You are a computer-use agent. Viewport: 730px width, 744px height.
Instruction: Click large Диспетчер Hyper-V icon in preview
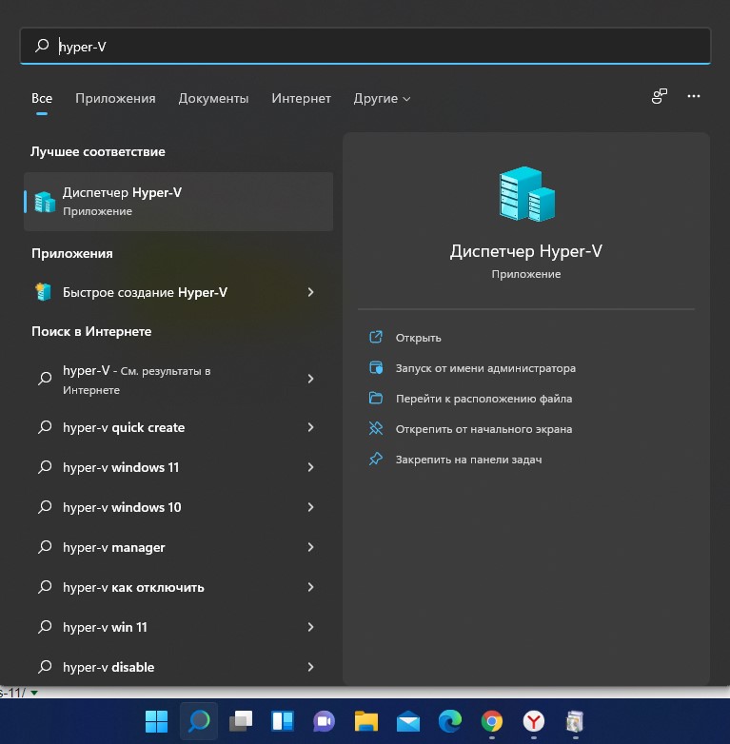pyautogui.click(x=526, y=193)
